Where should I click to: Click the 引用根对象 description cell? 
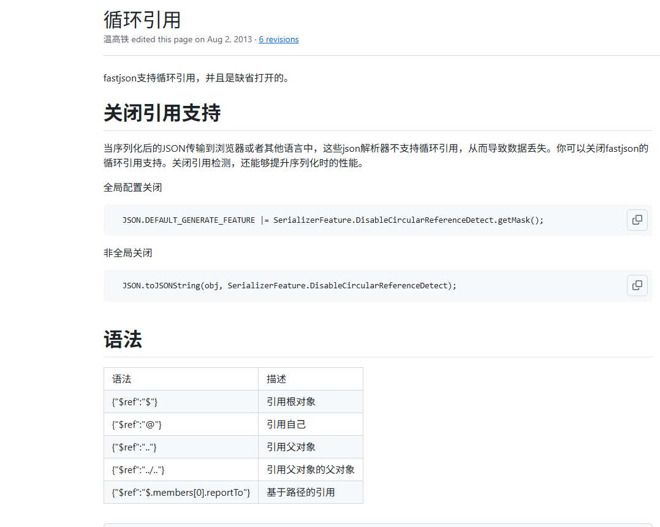click(311, 402)
